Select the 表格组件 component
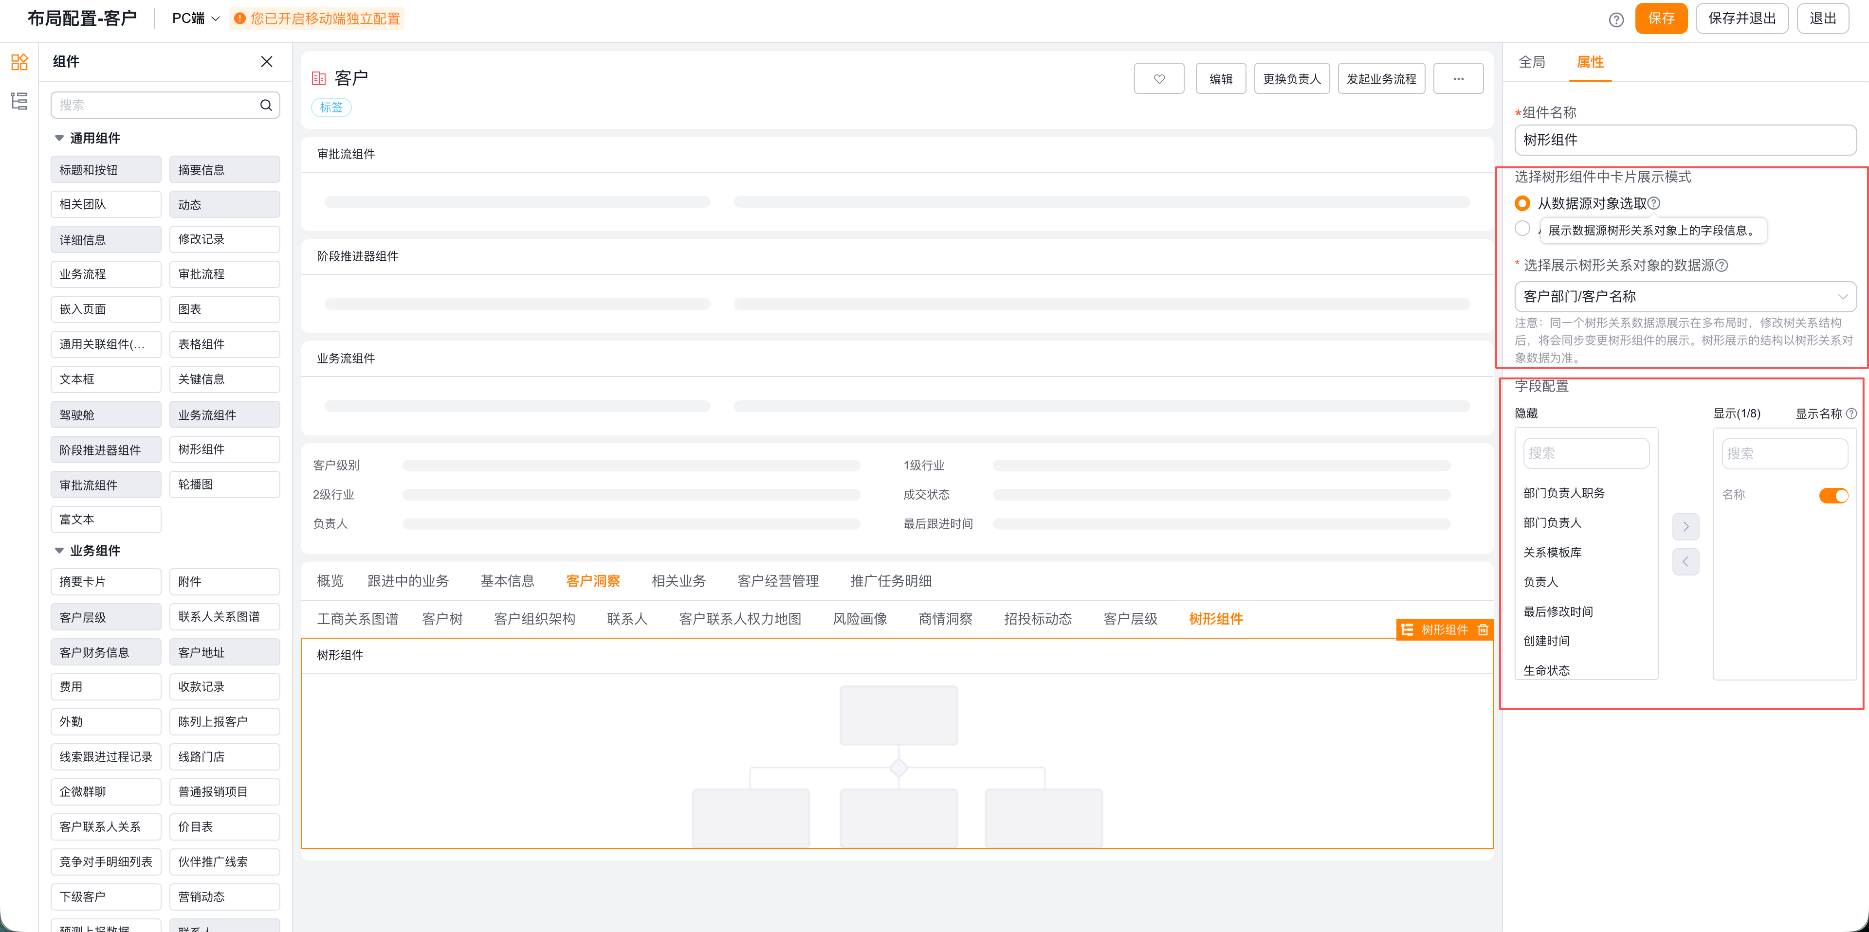 click(224, 344)
